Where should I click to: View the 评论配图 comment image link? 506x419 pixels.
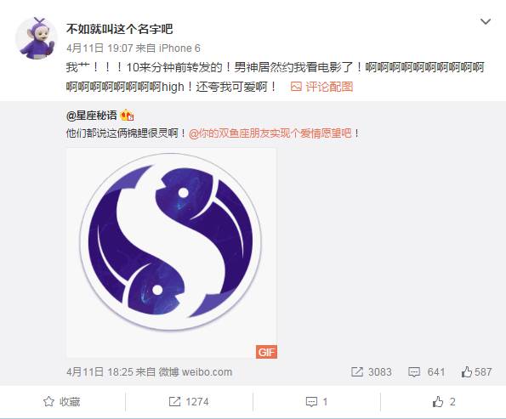[x=329, y=87]
